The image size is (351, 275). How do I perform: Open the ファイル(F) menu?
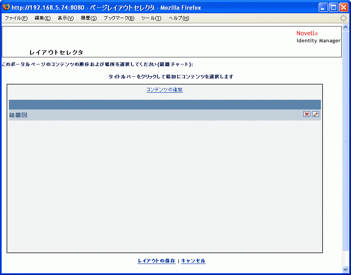[16, 18]
